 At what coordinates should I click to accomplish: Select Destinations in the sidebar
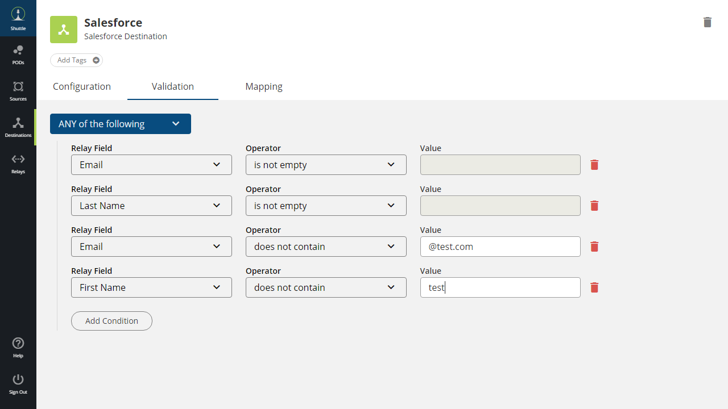(18, 127)
